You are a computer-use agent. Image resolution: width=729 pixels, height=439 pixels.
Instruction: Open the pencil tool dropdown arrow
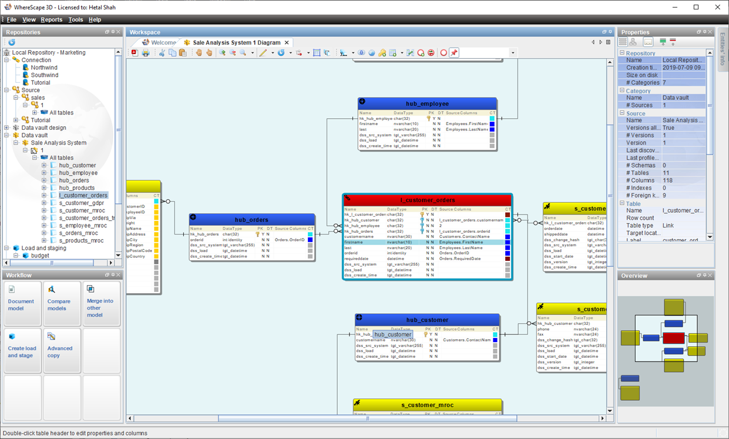click(272, 53)
